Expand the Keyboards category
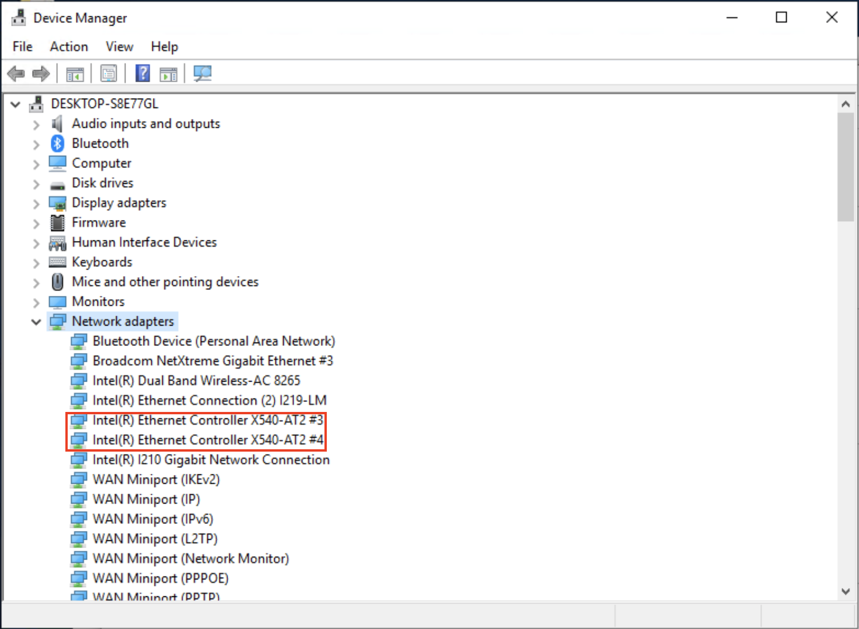The height and width of the screenshot is (629, 859). tap(36, 263)
